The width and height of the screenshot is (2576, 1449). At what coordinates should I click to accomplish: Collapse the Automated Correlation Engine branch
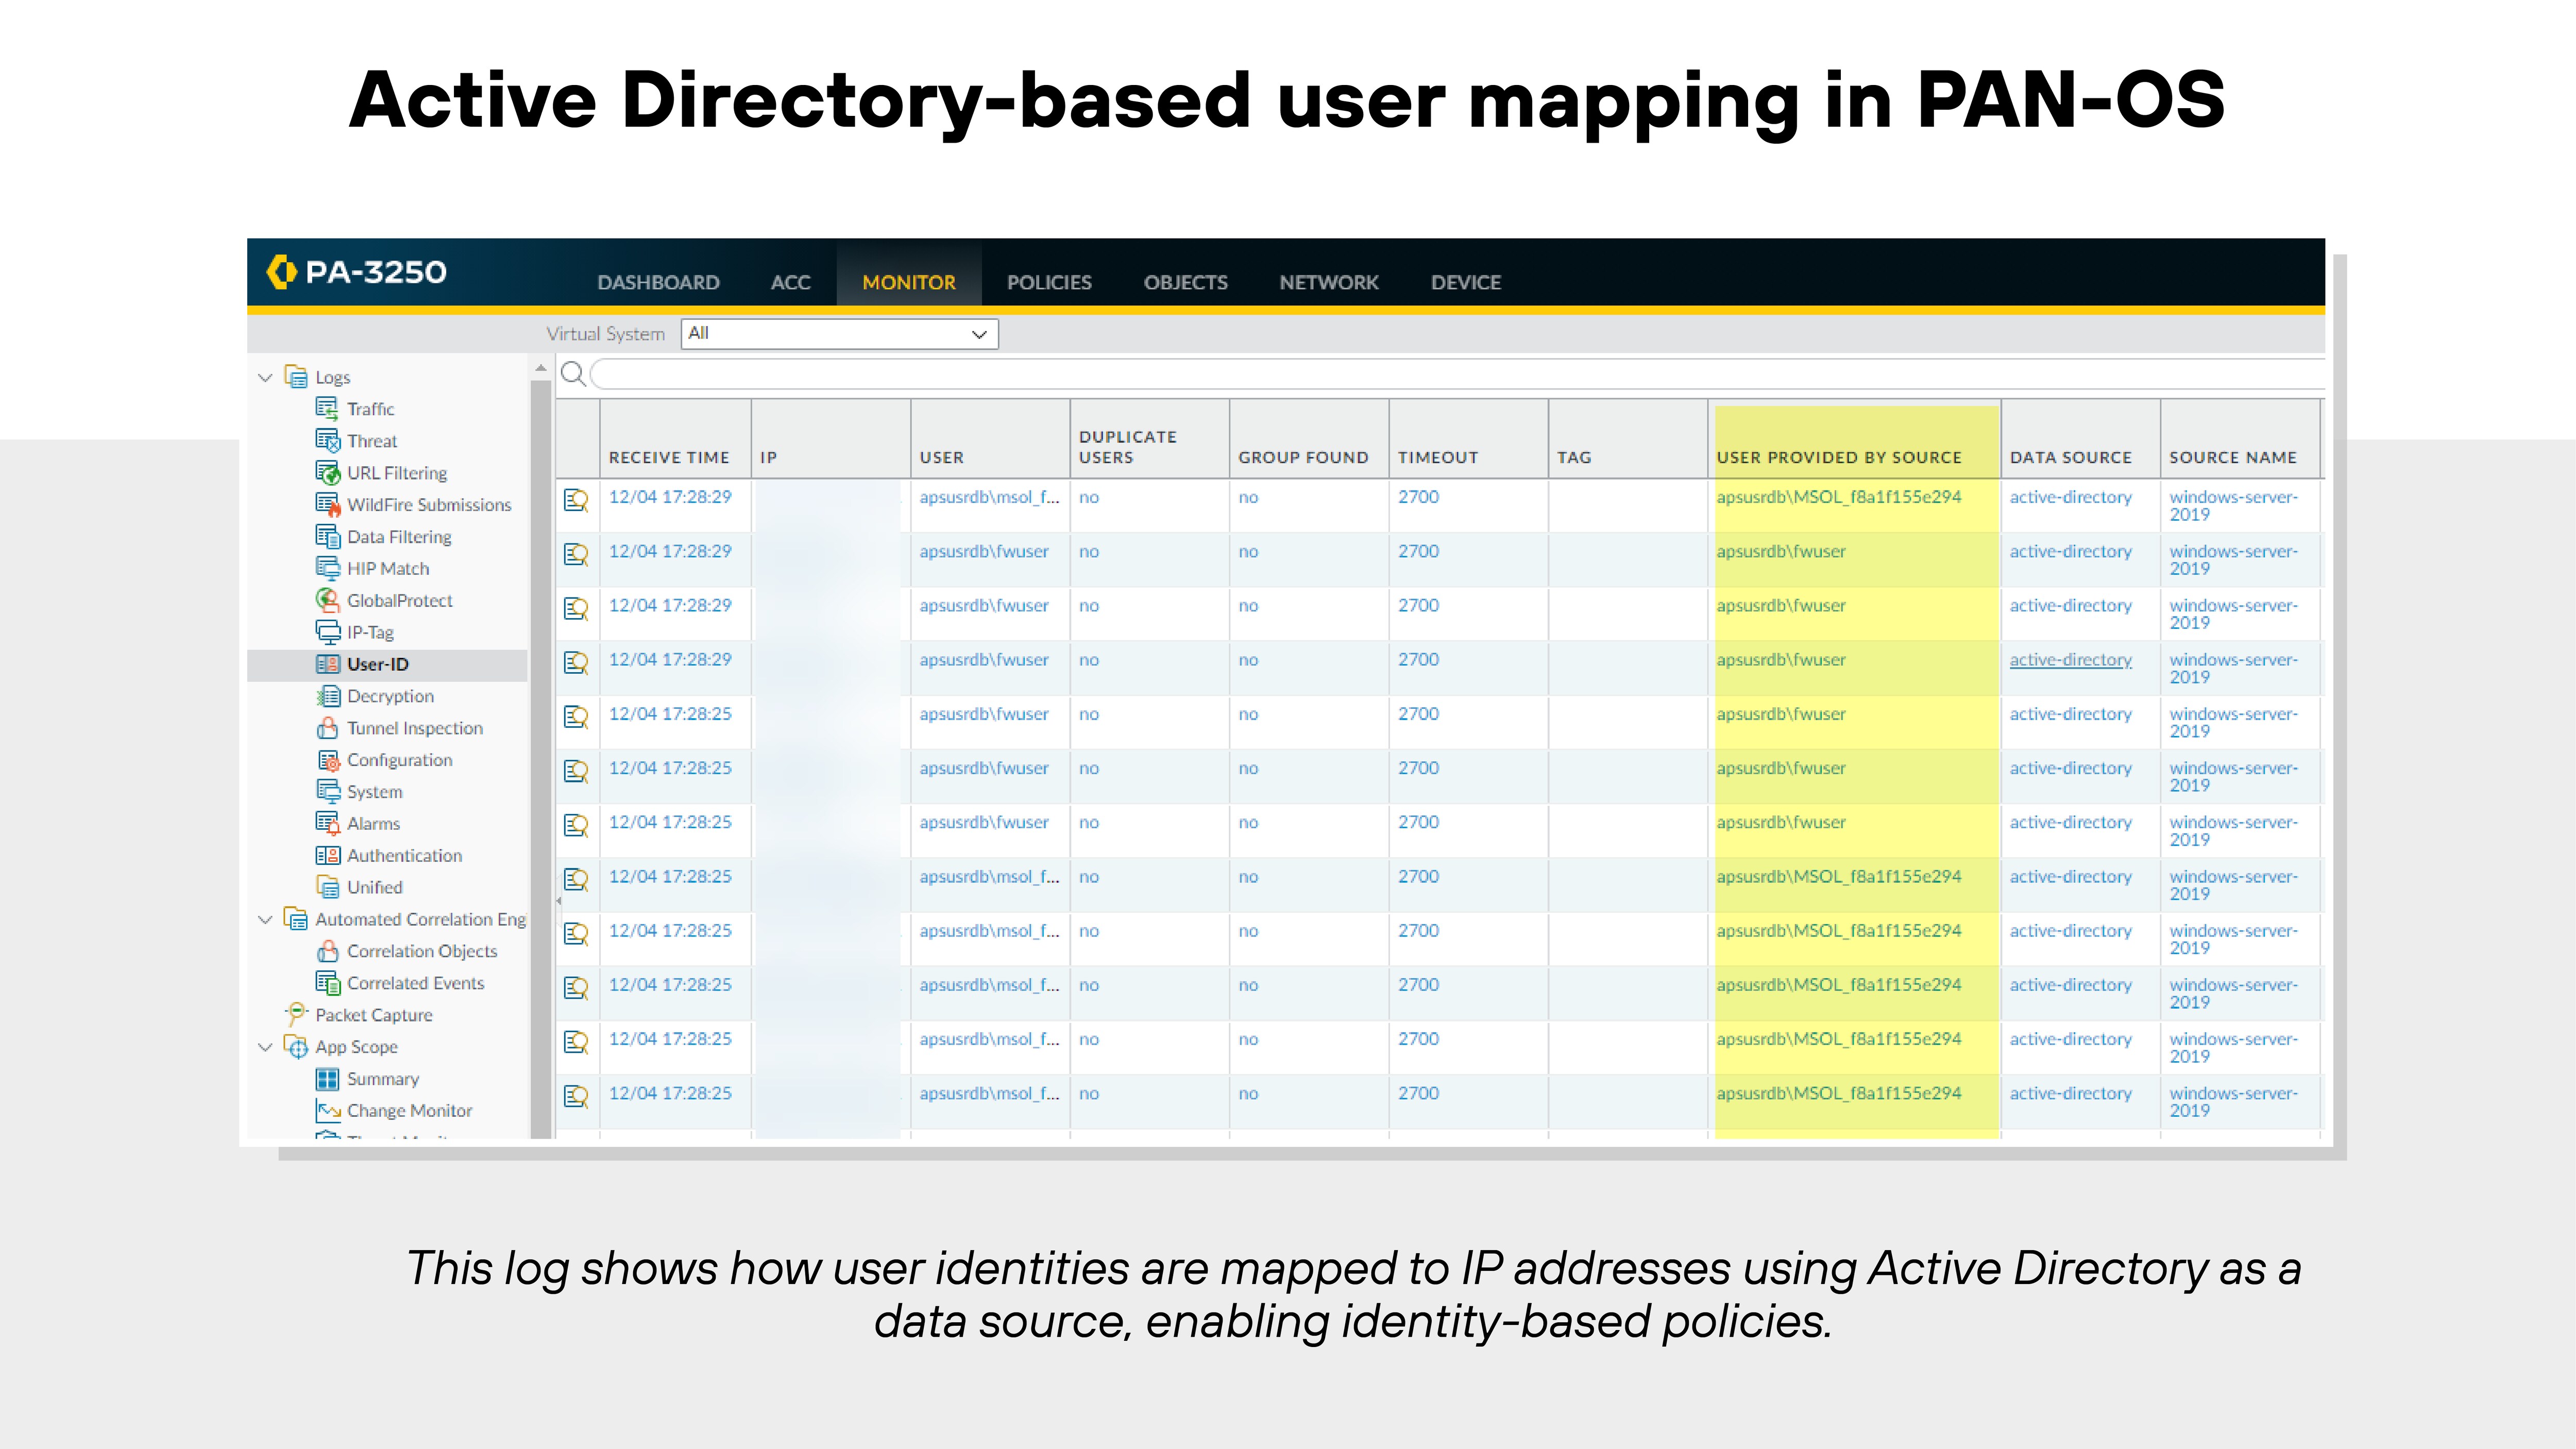tap(265, 919)
